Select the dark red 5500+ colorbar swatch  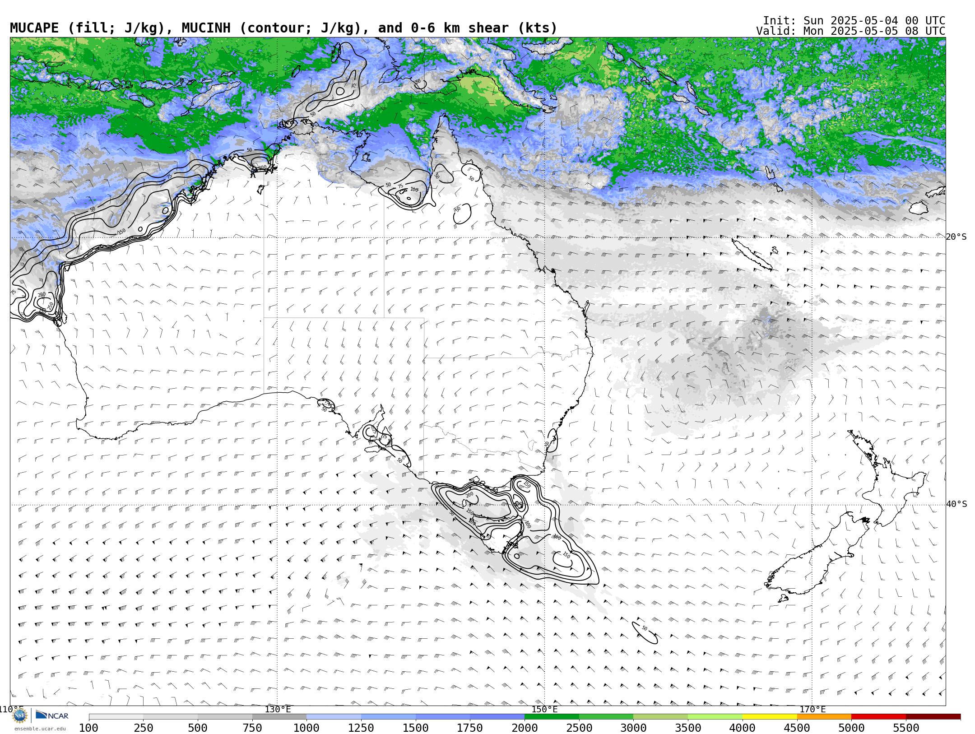(x=933, y=717)
